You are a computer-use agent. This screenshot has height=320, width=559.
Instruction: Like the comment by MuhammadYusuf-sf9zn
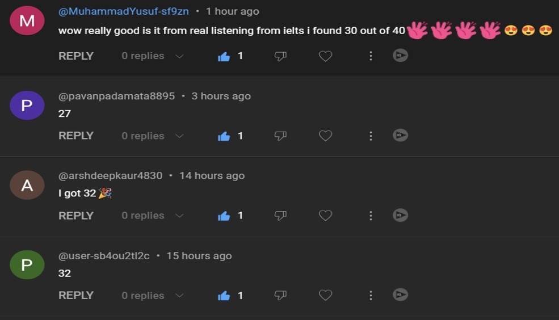click(x=224, y=56)
